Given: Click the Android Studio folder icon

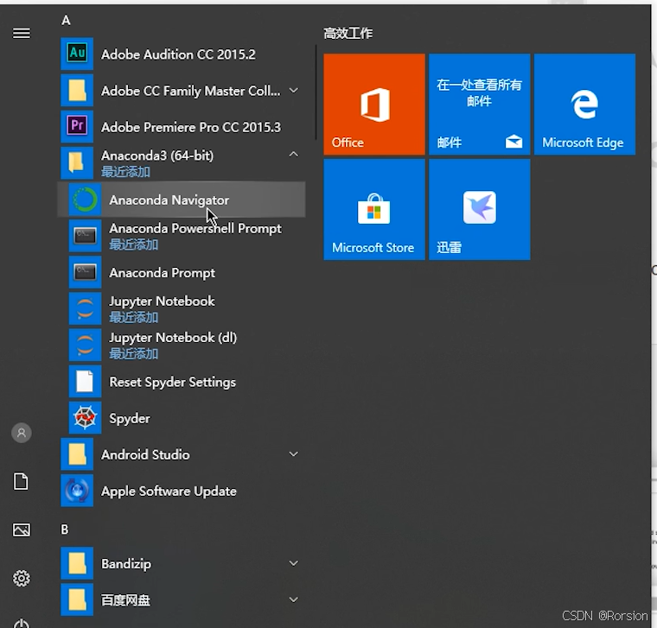Looking at the screenshot, I should (77, 454).
